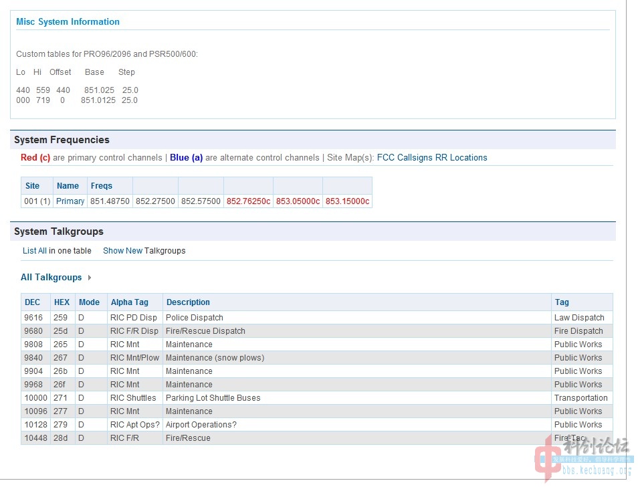Click the Law Dispatch tag
The height and width of the screenshot is (487, 638).
coord(579,318)
